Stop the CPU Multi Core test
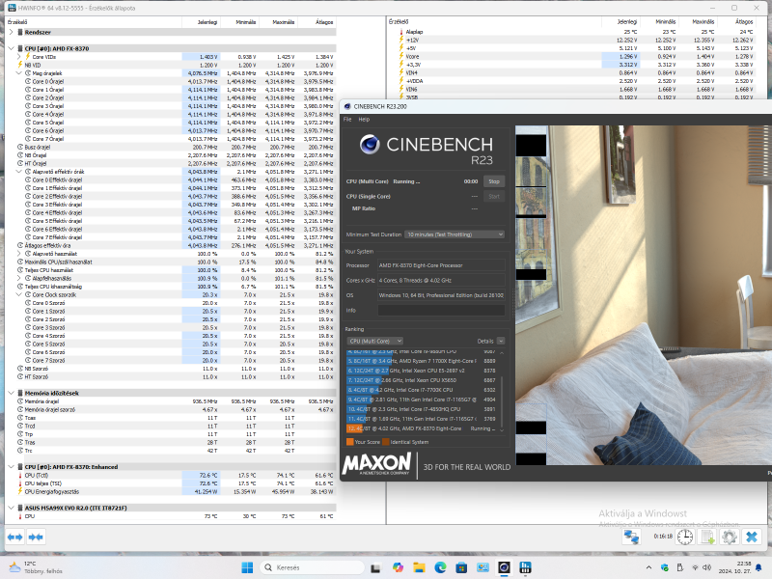 [494, 181]
